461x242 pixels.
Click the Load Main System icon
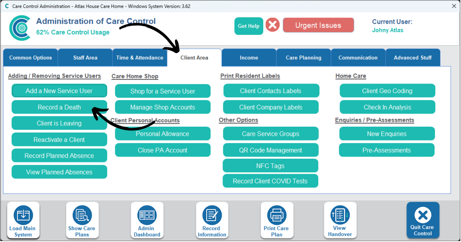point(23,220)
